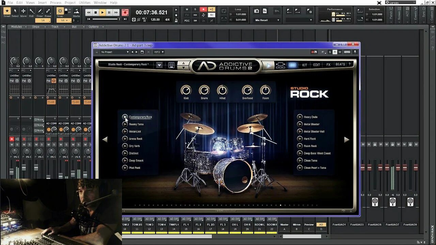
Task: Select the Deep Bass West Coast preset
Action: pos(317,153)
